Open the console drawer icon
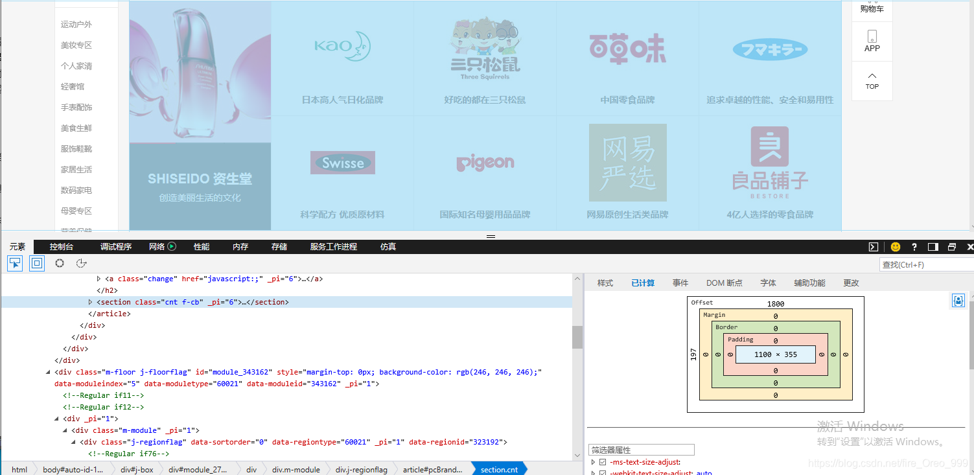Viewport: 974px width, 475px height. [x=874, y=247]
